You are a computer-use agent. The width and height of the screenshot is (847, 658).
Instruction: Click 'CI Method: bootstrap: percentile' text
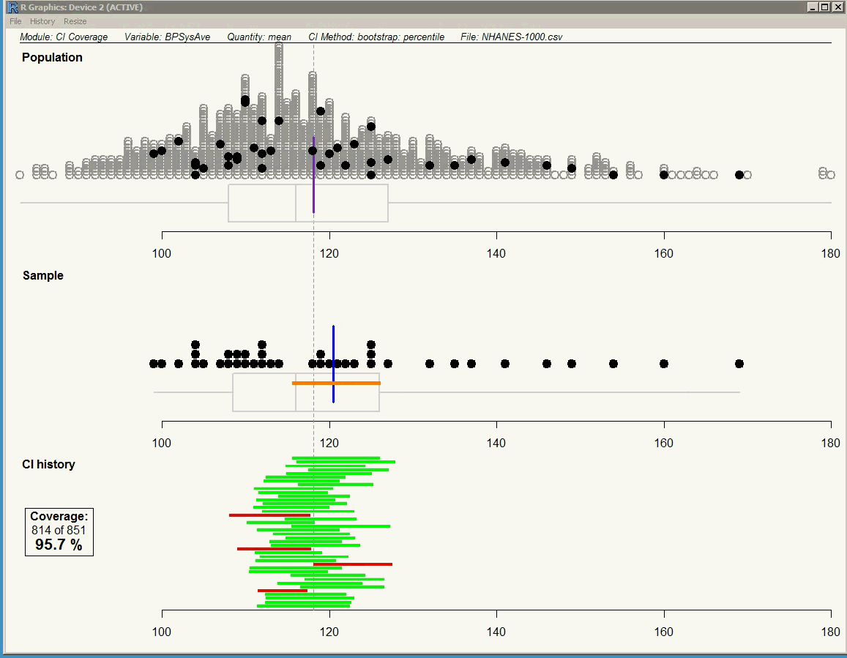(x=376, y=37)
